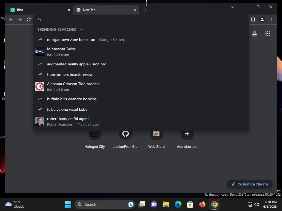The height and width of the screenshot is (211, 282).
Task: Choose robert hanssen fbi agent suggestion
Action: click(141, 122)
